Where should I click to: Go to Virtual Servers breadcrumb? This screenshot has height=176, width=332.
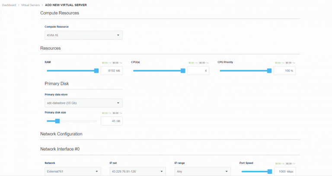(31, 5)
